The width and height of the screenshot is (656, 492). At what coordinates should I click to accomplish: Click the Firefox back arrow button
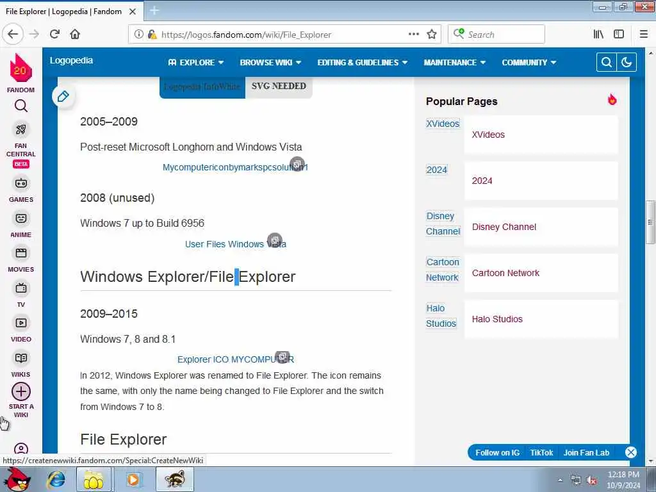[13, 34]
